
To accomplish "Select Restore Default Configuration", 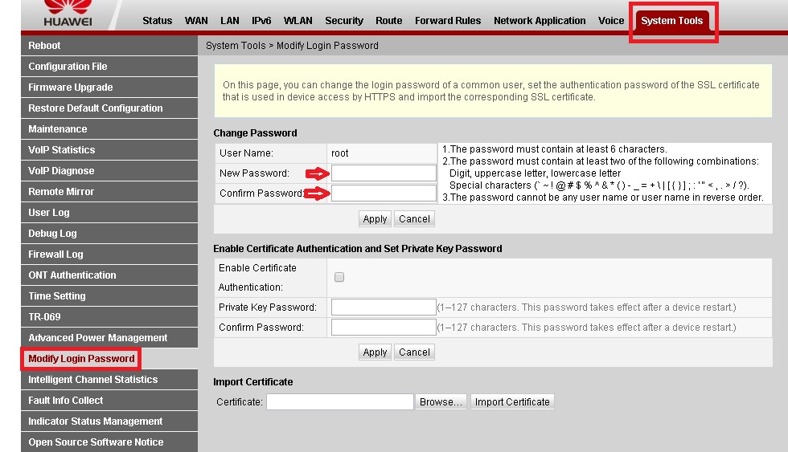I will [x=96, y=108].
